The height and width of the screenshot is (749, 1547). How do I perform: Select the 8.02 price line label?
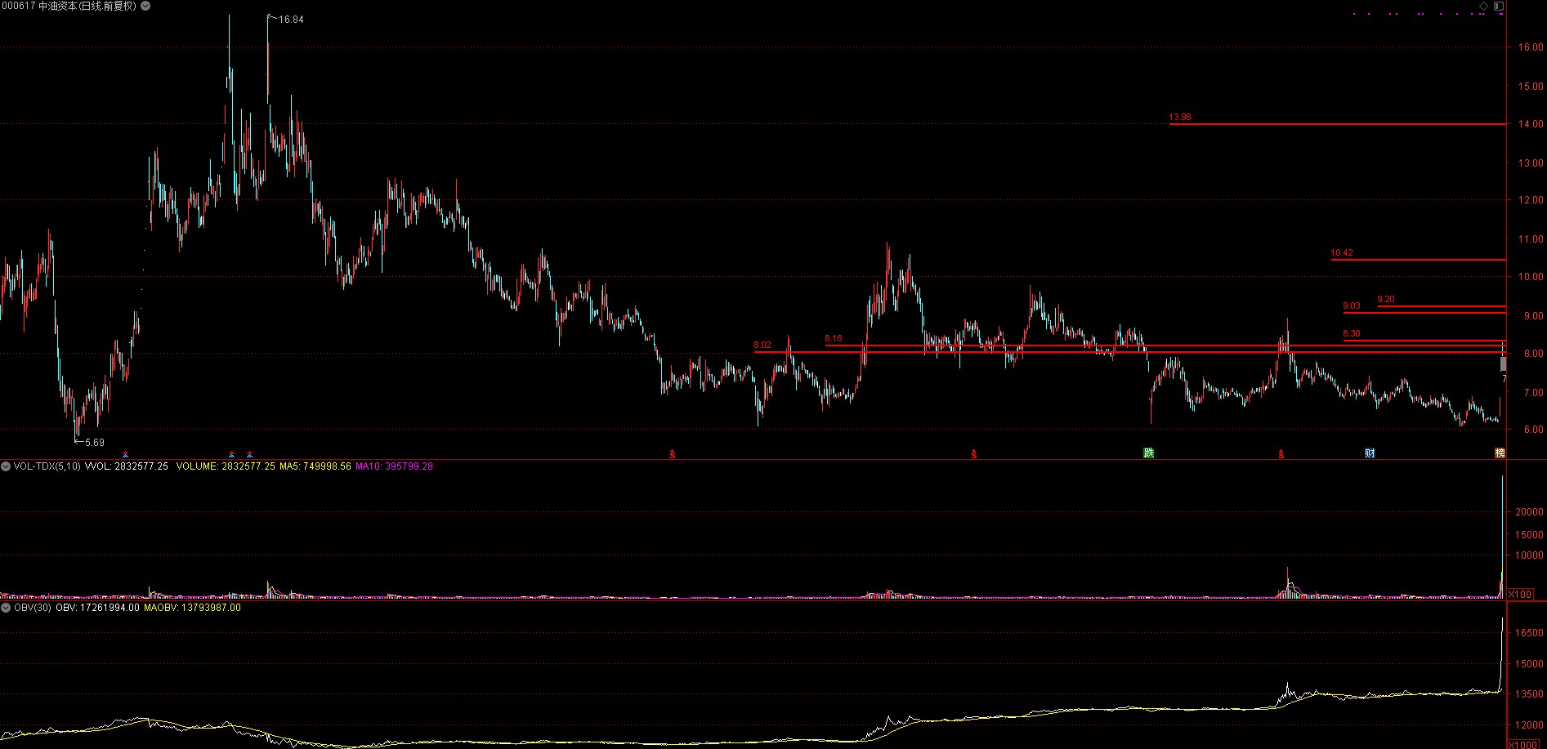pos(762,346)
